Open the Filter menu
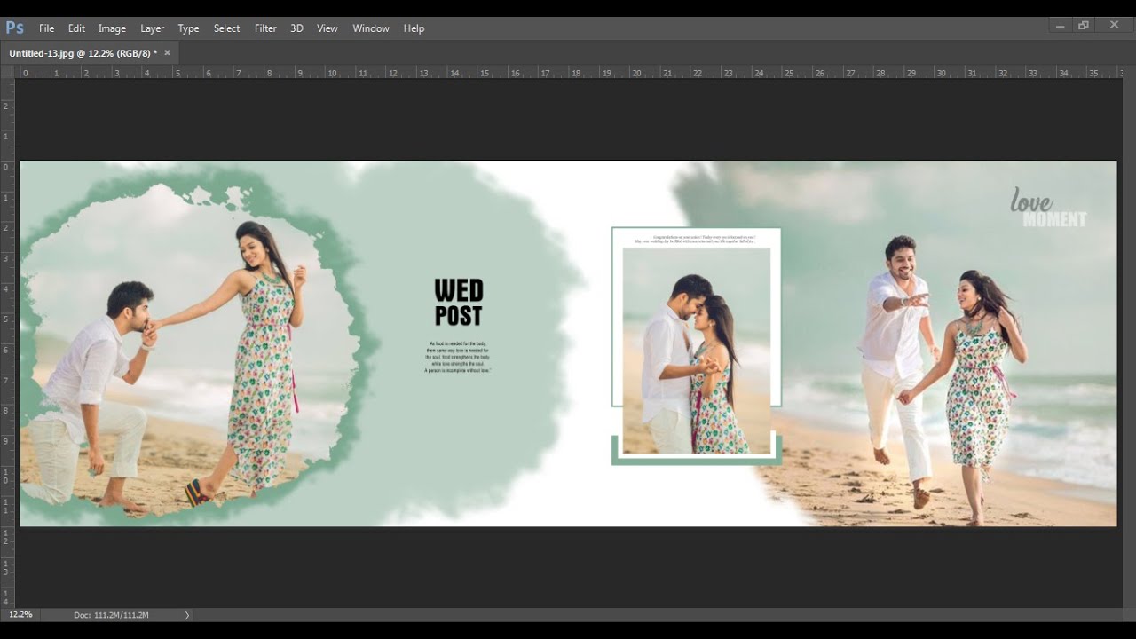1136x639 pixels. (x=265, y=28)
